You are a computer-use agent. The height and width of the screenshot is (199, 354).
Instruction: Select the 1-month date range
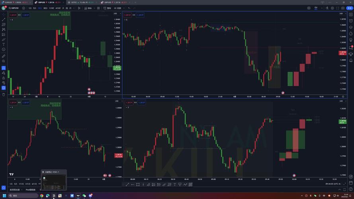tap(22, 184)
